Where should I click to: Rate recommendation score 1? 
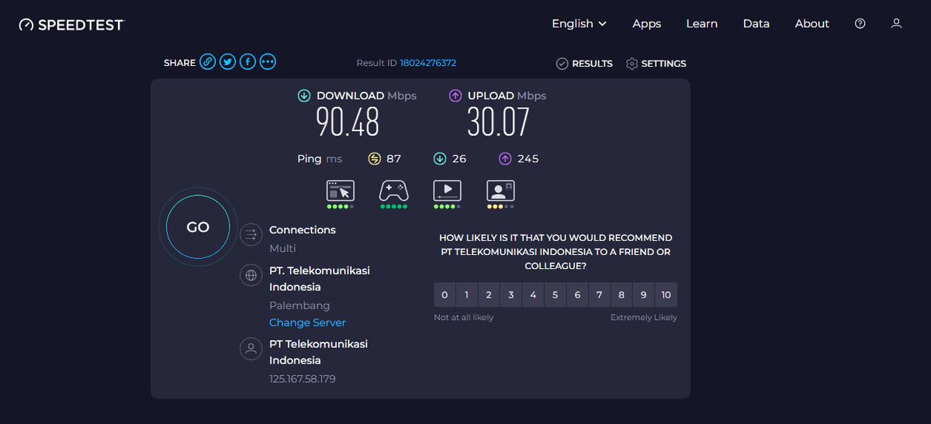tap(466, 295)
